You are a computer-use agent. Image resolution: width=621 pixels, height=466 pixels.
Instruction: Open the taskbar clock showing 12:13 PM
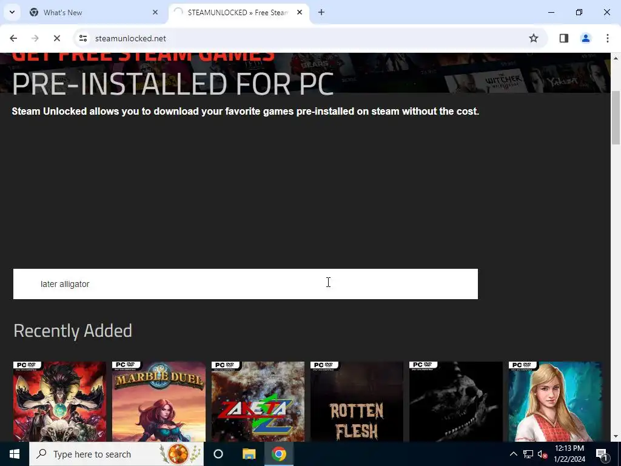(x=569, y=454)
